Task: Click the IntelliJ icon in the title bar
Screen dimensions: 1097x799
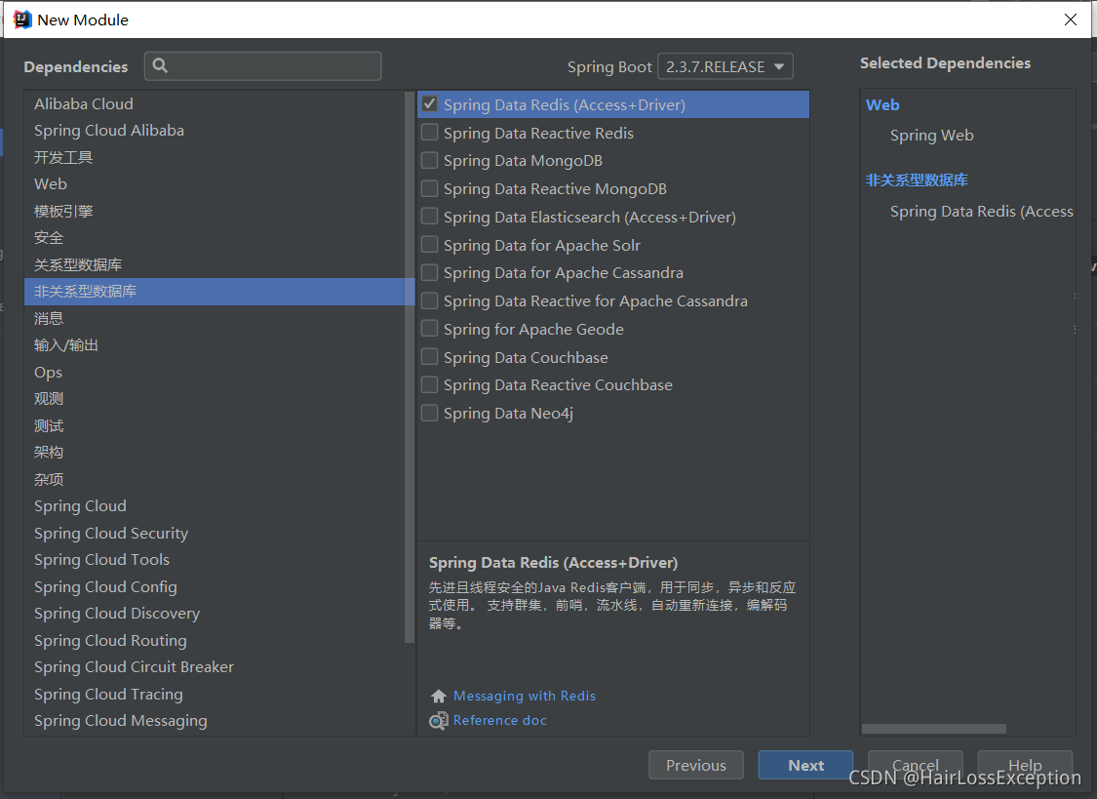Action: (22, 20)
